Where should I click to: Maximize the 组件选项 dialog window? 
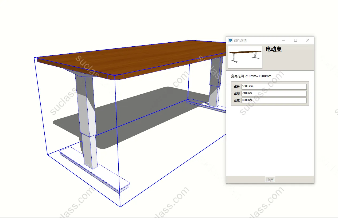pos(296,40)
